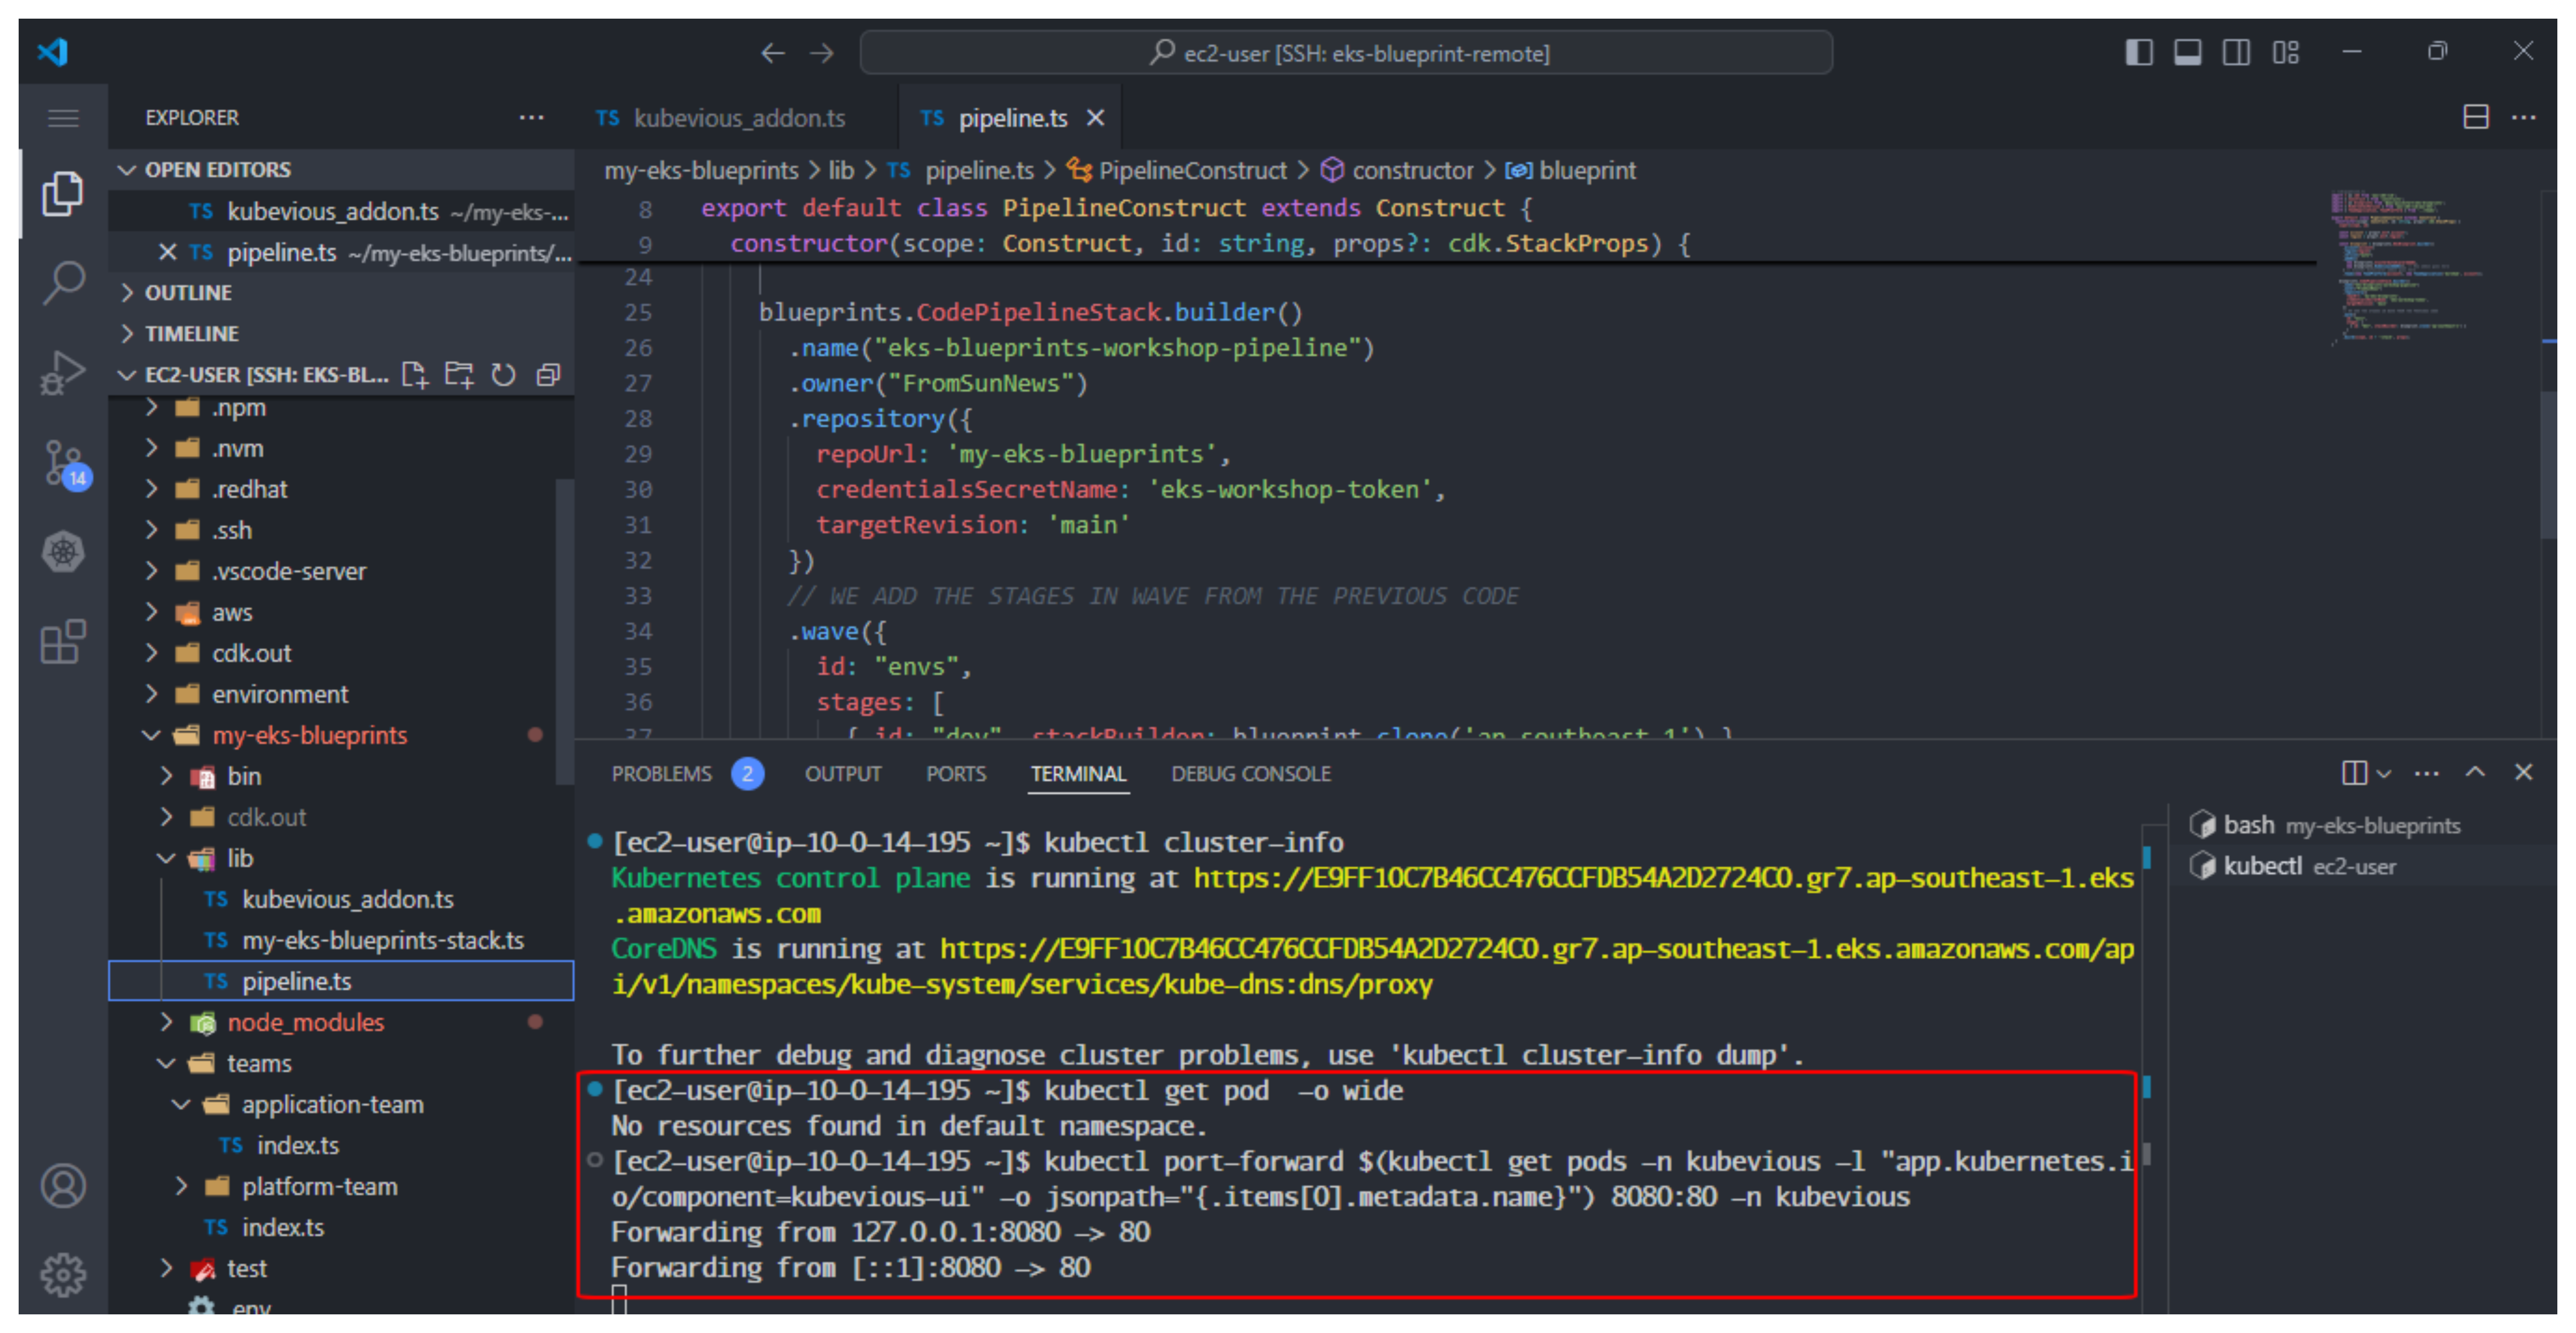Click the code minimap preview
This screenshot has width=2576, height=1333.
point(2400,265)
